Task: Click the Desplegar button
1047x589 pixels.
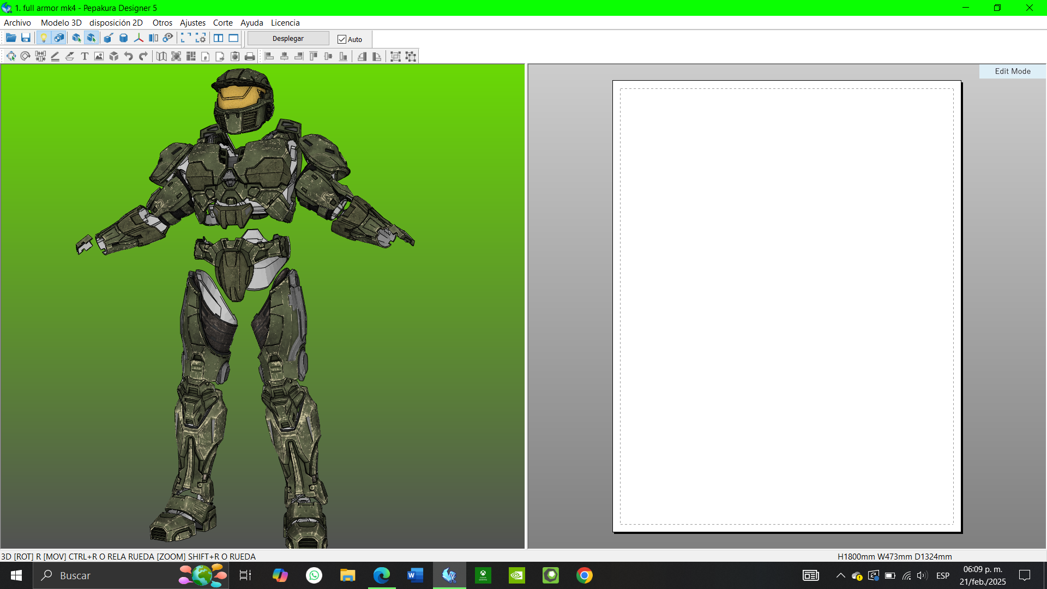Action: (x=288, y=39)
